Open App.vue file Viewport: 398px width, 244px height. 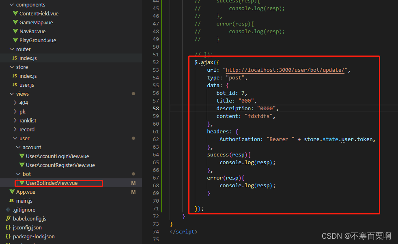click(26, 192)
